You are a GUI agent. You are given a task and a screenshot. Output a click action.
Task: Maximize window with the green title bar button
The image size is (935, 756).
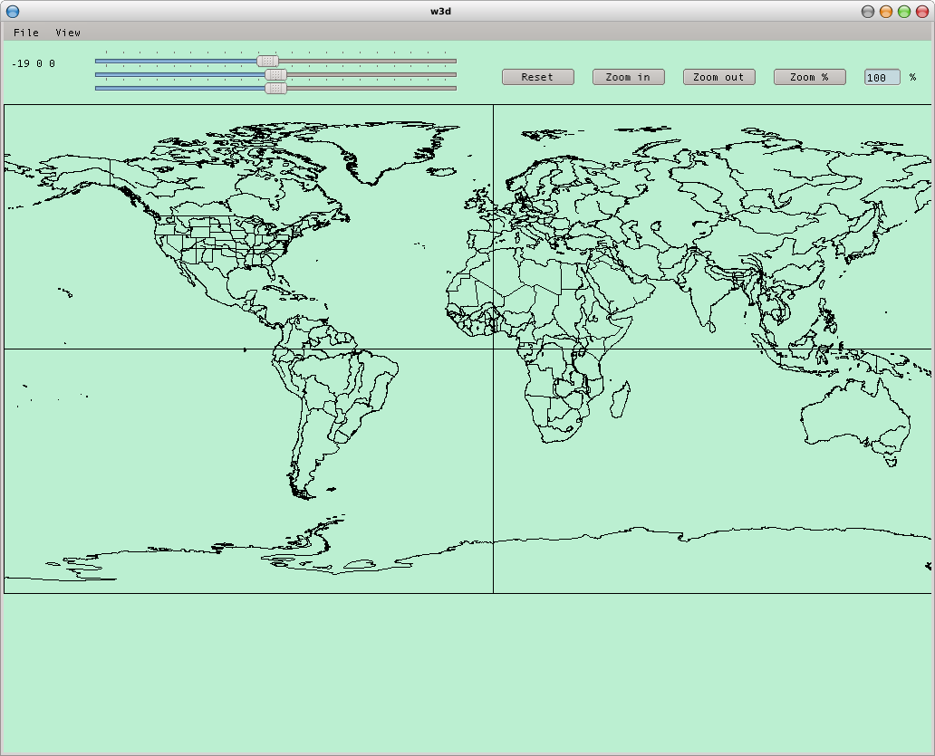click(x=904, y=12)
